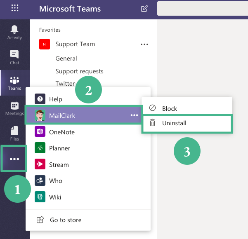
Task: Click the Planner app icon
Action: pyautogui.click(x=40, y=148)
